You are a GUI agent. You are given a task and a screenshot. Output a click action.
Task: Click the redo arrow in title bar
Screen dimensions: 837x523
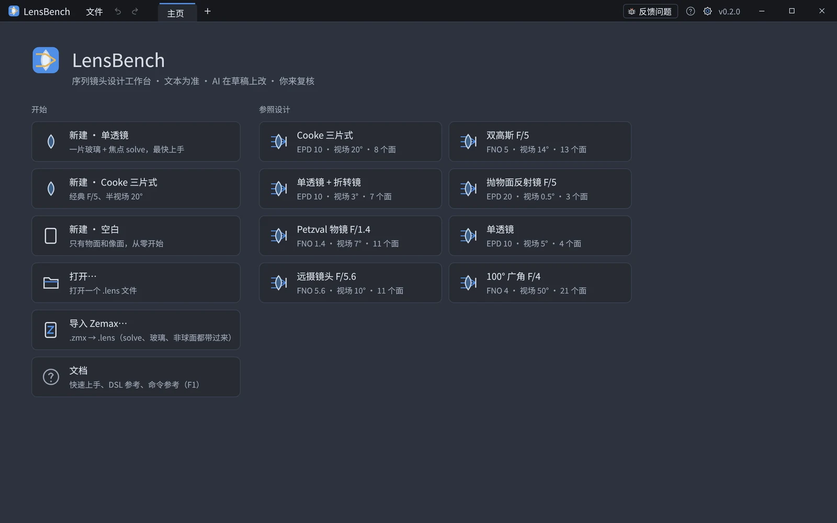point(135,12)
